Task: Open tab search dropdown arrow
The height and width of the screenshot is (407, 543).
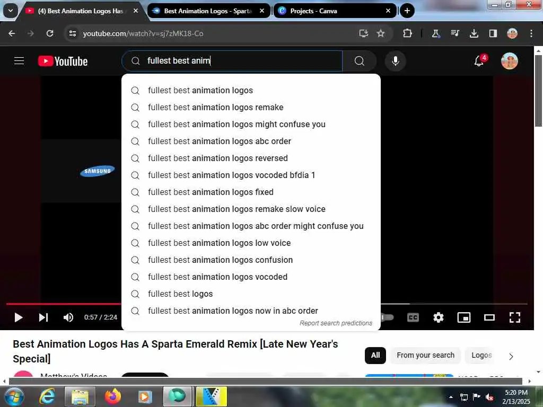Action: pos(11,11)
